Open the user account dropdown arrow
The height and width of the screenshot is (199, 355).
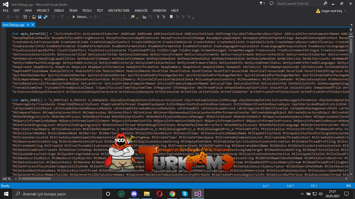345,11
